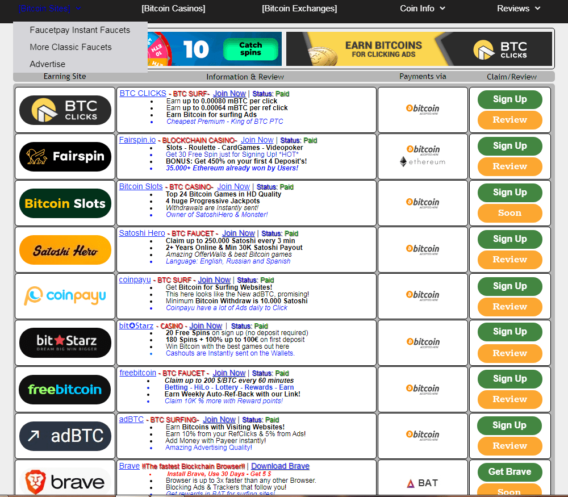This screenshot has height=497, width=568.
Task: Open the Review for freebitcoin
Action: [x=509, y=399]
